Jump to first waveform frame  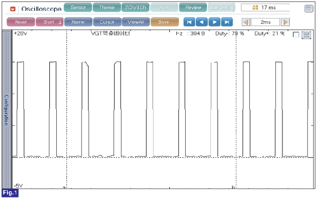coord(189,22)
